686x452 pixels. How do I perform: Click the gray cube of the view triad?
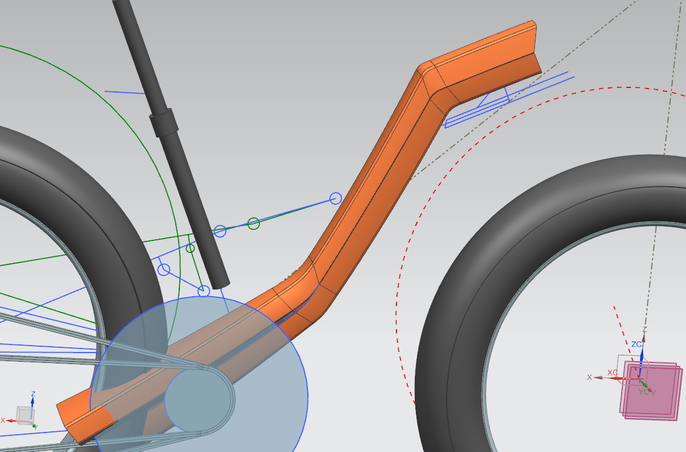[24, 414]
